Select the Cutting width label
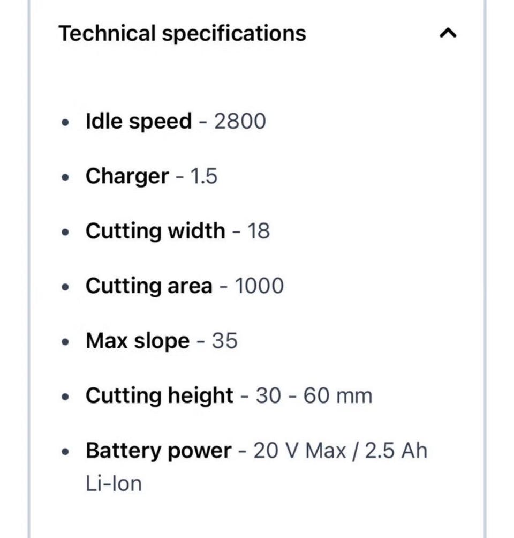 [155, 231]
